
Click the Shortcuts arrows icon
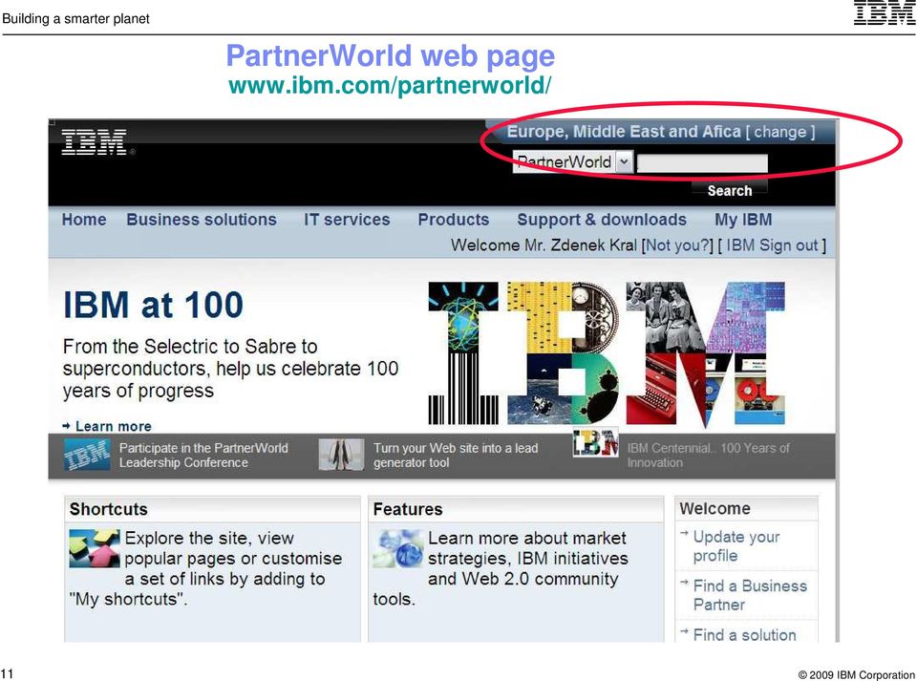click(95, 548)
